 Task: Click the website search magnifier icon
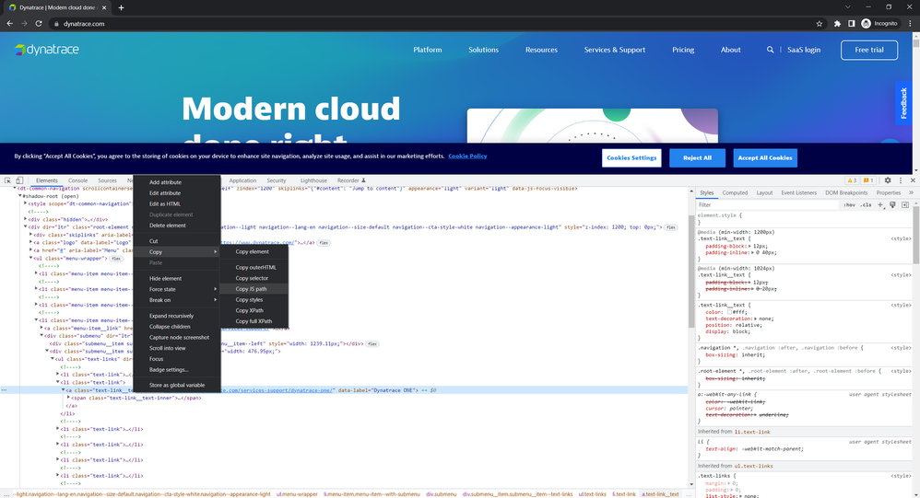(771, 50)
